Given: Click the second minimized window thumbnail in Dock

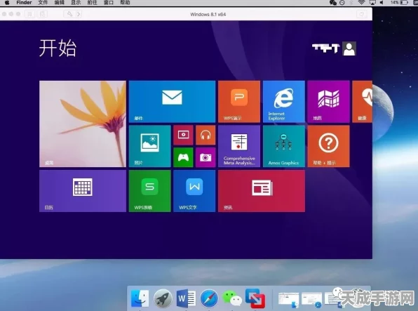Looking at the screenshot, I should point(311,300).
